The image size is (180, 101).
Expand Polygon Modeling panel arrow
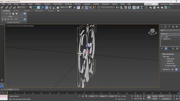[x=20, y=22]
